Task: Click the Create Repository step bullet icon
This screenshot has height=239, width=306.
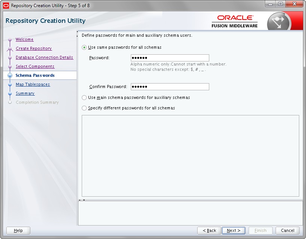Action: (x=10, y=49)
